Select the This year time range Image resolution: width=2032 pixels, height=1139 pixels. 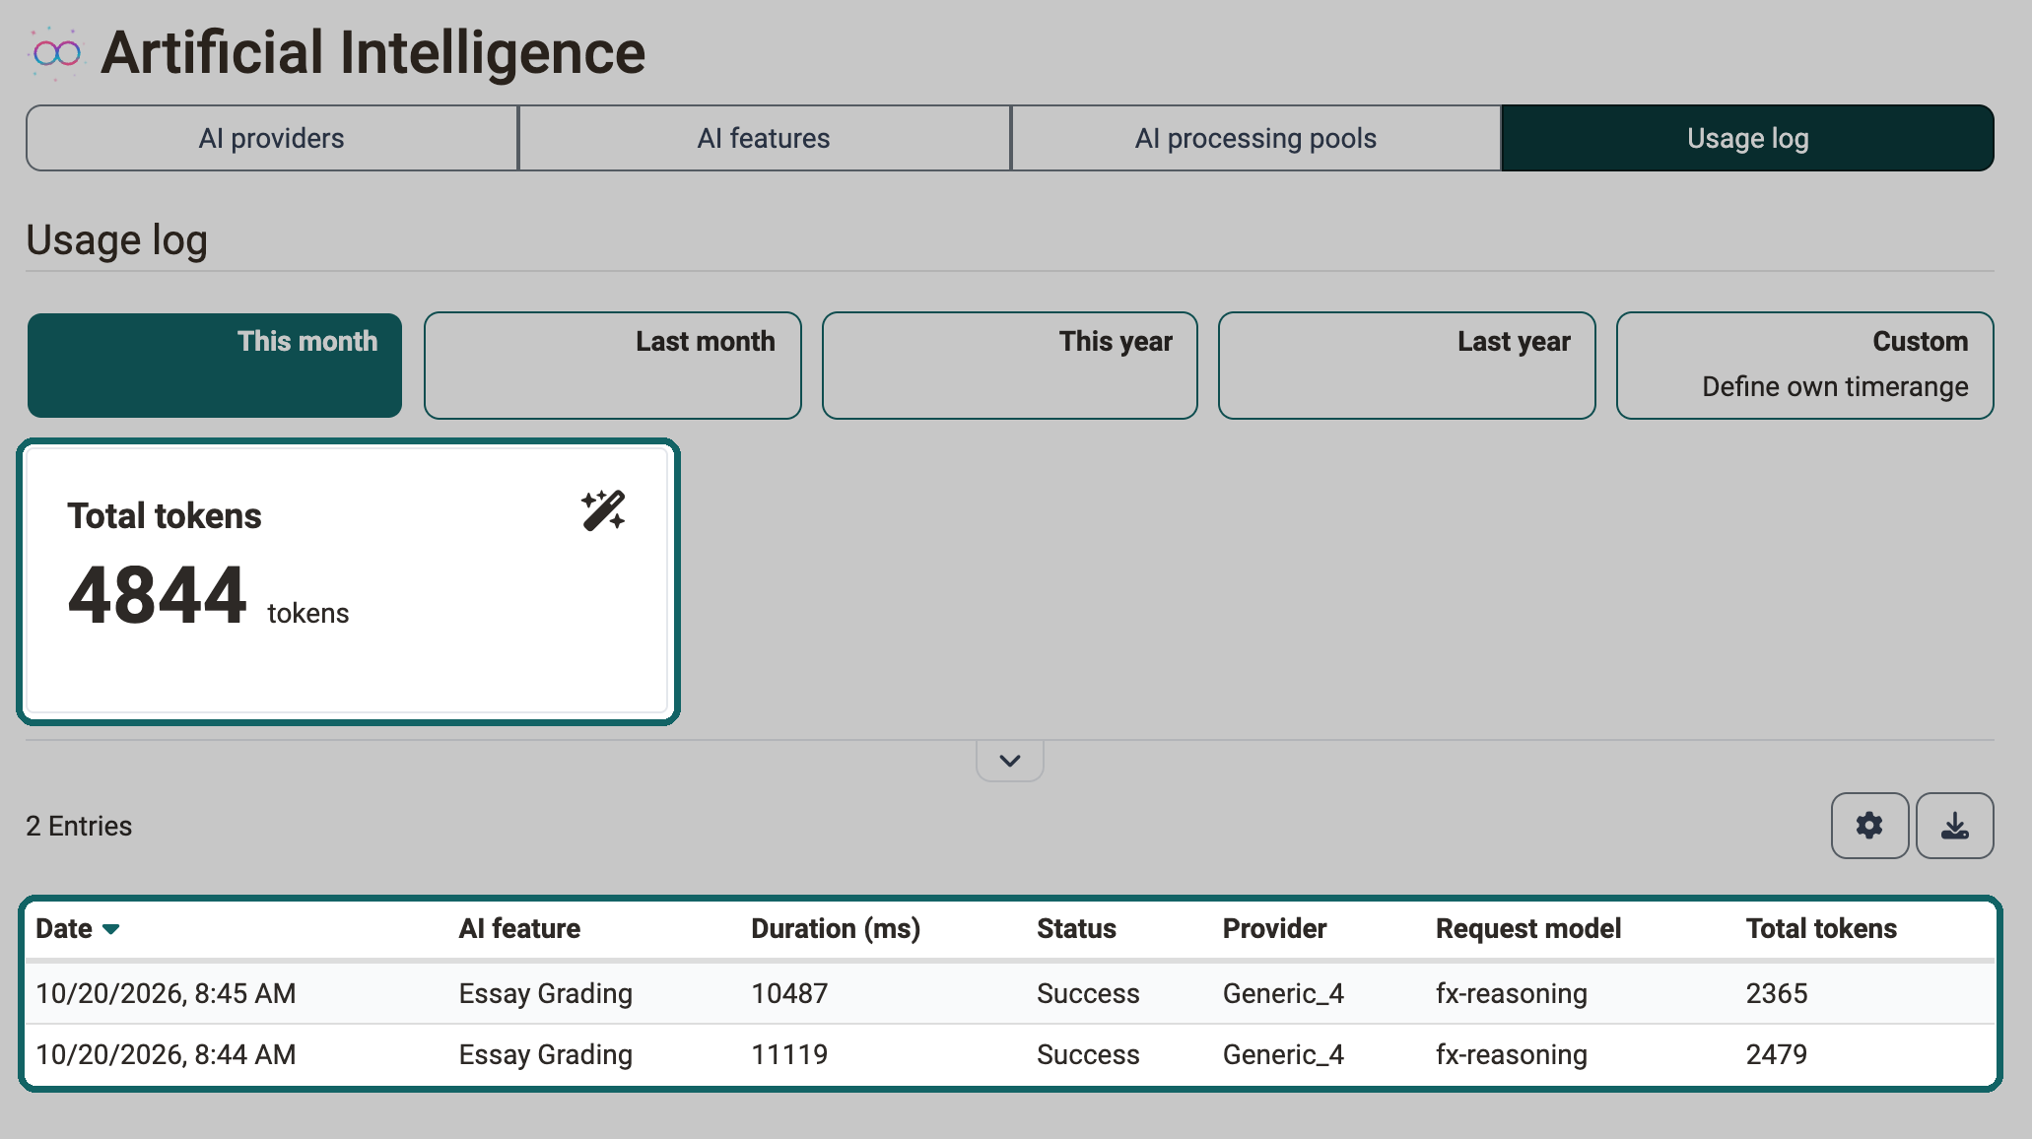pyautogui.click(x=1010, y=366)
